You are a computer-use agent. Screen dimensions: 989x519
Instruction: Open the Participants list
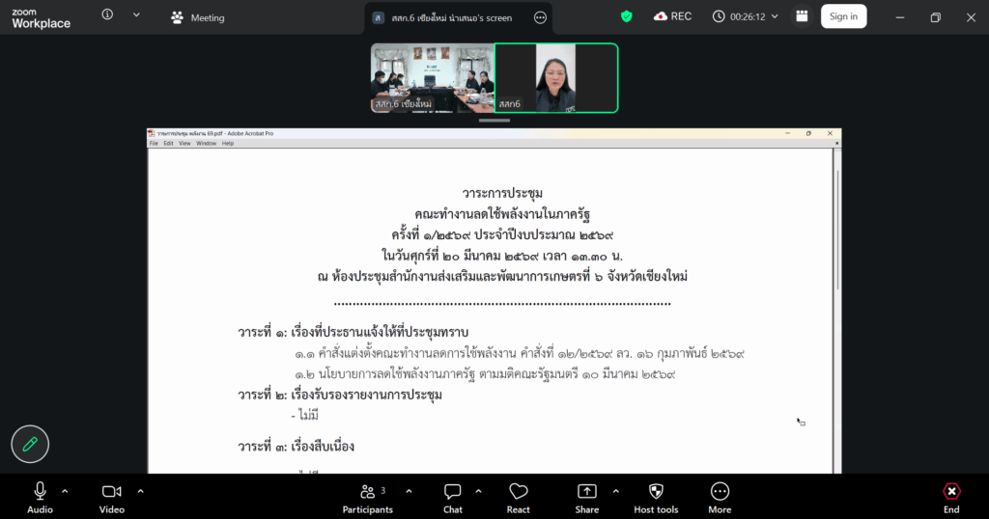368,497
